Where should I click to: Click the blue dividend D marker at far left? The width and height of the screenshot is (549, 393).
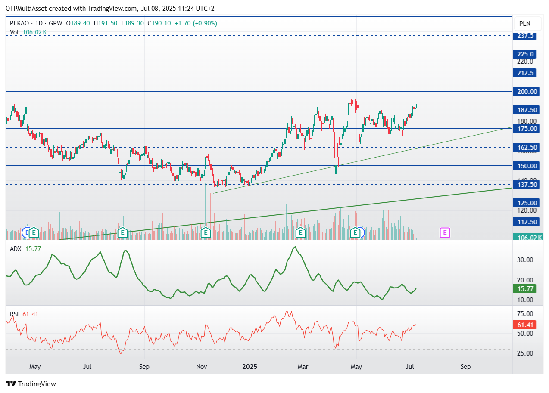[x=26, y=233]
